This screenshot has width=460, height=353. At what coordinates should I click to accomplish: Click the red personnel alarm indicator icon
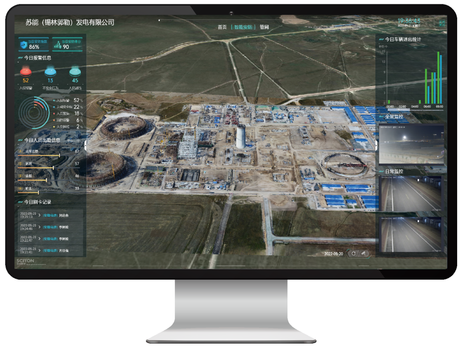tap(25, 72)
